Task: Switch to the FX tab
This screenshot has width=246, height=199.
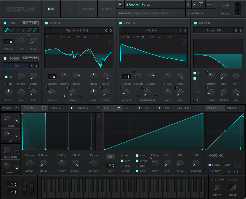Action: (69, 9)
